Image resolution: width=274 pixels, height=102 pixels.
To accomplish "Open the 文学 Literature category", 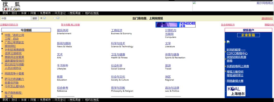I will tap(168, 44).
